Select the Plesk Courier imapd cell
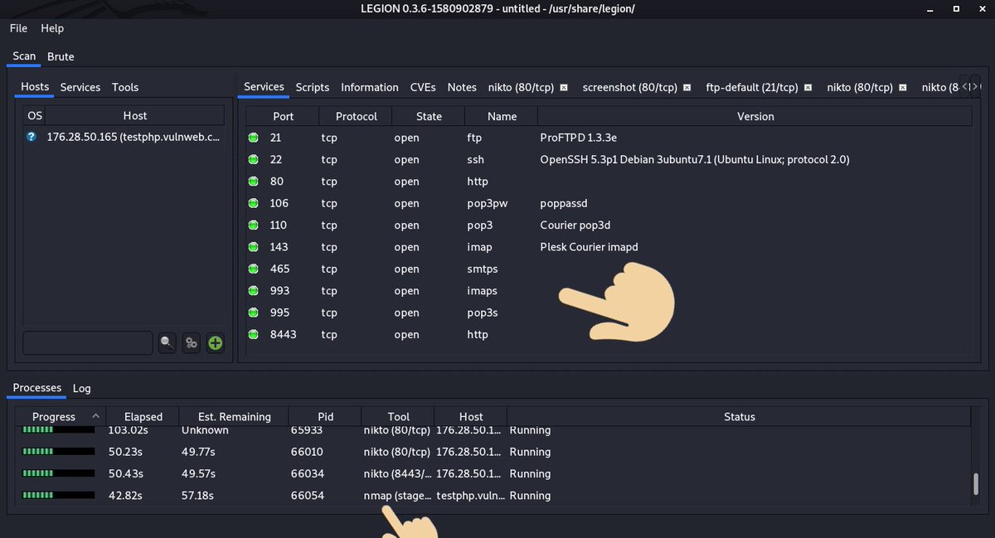Viewport: 995px width, 538px height. tap(589, 247)
